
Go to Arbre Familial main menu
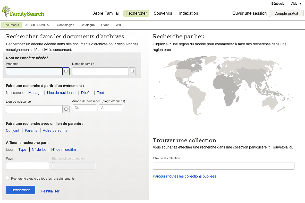106,13
